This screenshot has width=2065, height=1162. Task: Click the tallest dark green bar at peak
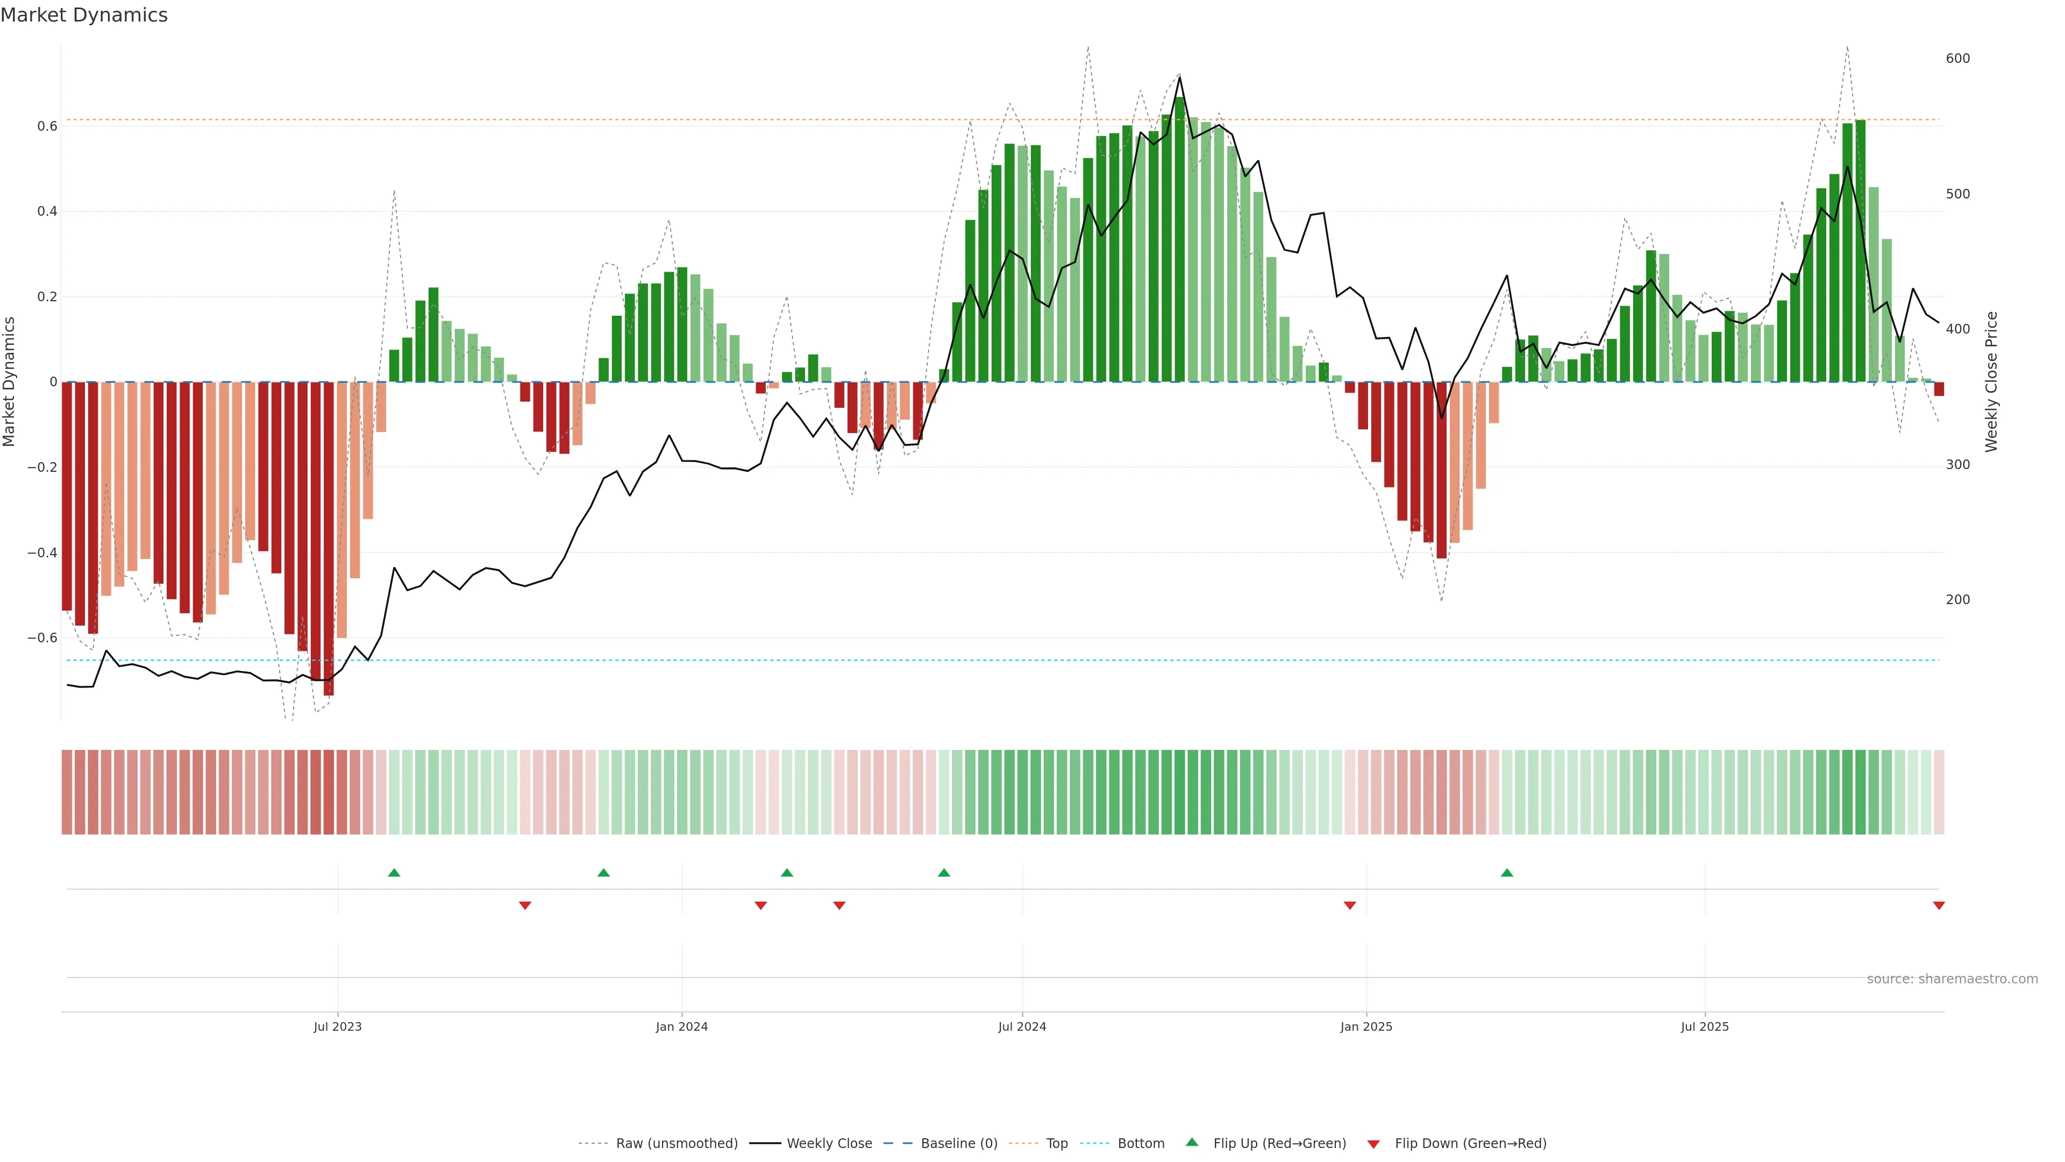click(1179, 240)
